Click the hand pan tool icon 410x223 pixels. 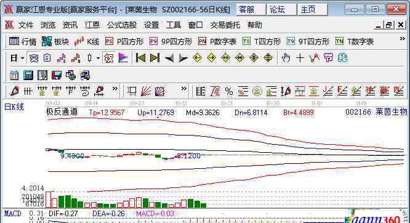coord(286,58)
